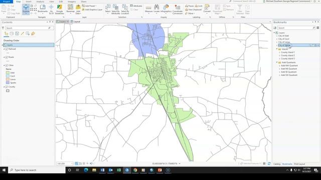Click Add Graphics Layer
321x180 pixels.
coord(92,9)
